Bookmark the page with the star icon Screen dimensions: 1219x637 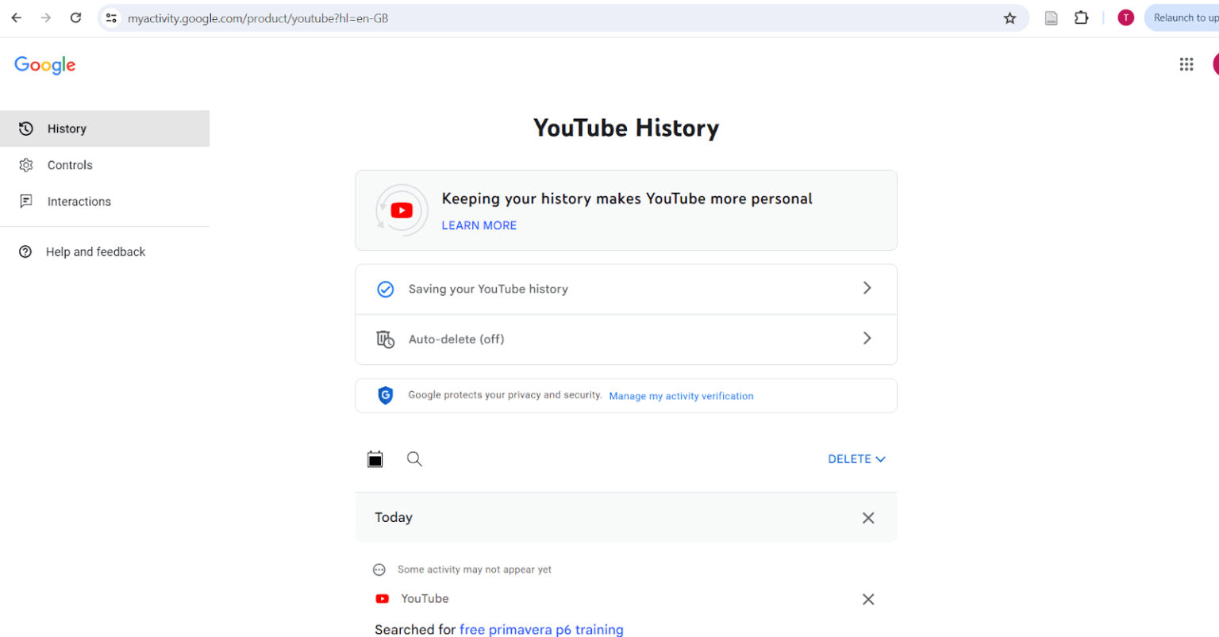click(x=1009, y=17)
